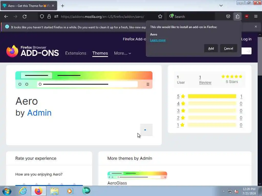
Task: Click Add to install Aero theme
Action: click(211, 48)
